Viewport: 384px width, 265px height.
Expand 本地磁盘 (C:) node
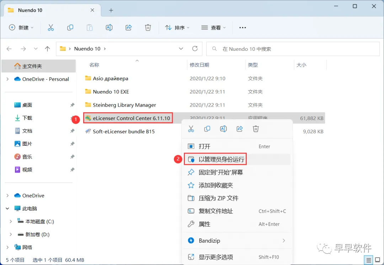[x=11, y=221]
